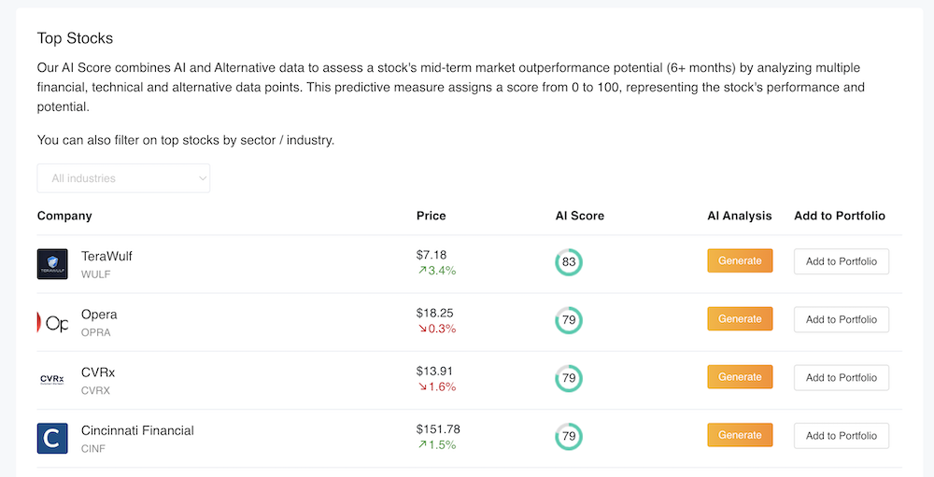Generate AI analysis for CVRx
934x477 pixels.
point(740,377)
